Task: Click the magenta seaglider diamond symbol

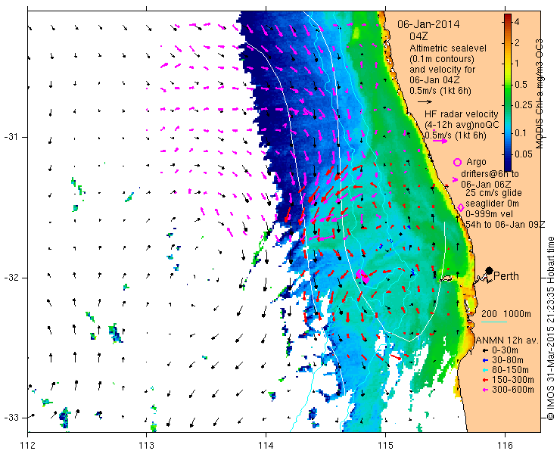Action: click(x=461, y=207)
